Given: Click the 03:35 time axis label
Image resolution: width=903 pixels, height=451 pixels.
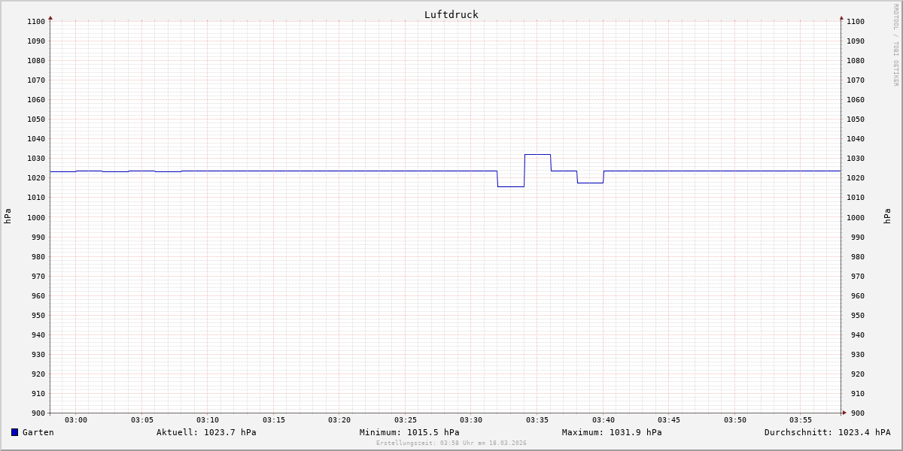Looking at the screenshot, I should tap(537, 419).
